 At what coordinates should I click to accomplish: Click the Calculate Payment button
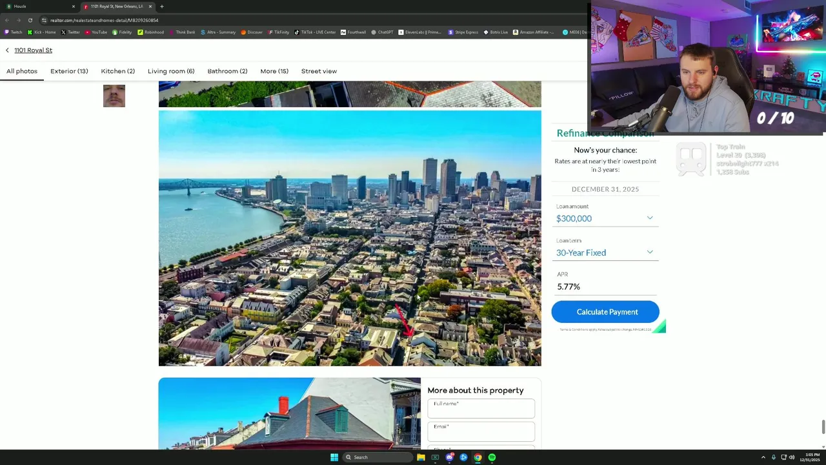[605, 312]
